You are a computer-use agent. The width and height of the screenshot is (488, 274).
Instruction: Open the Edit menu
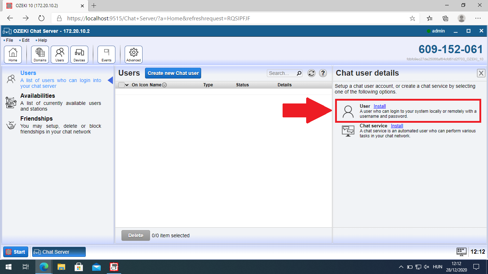[25, 40]
